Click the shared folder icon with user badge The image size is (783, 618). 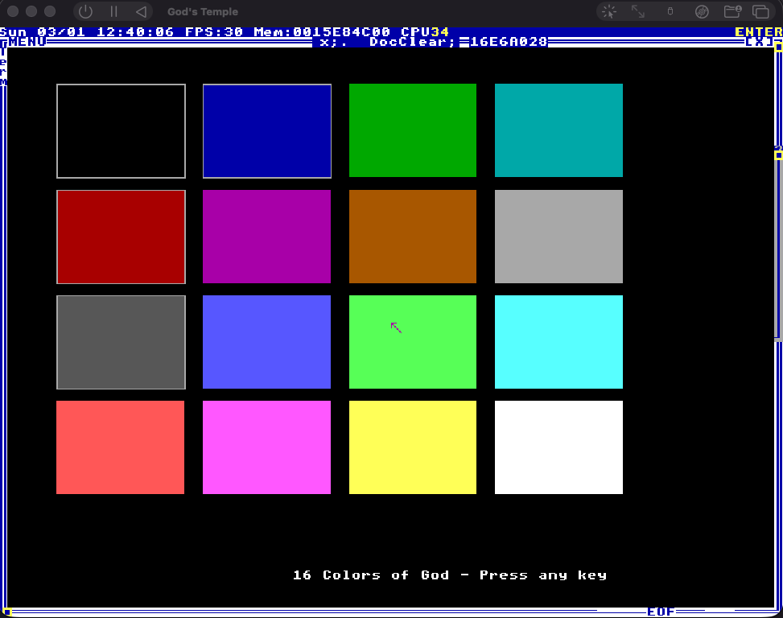point(733,11)
